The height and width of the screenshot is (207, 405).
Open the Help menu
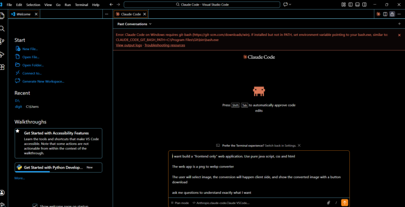(x=96, y=5)
